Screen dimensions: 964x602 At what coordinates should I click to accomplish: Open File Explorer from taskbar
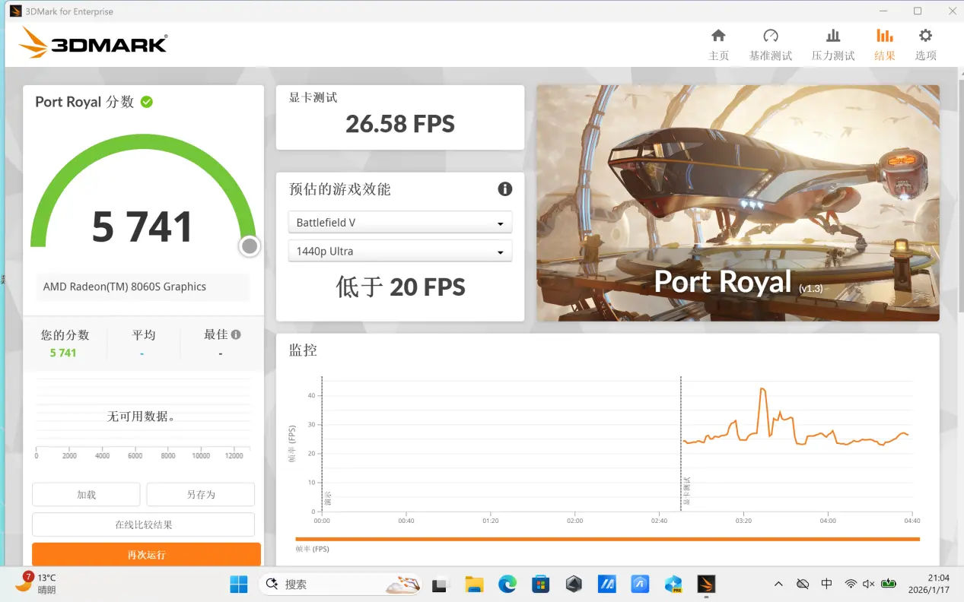point(474,585)
